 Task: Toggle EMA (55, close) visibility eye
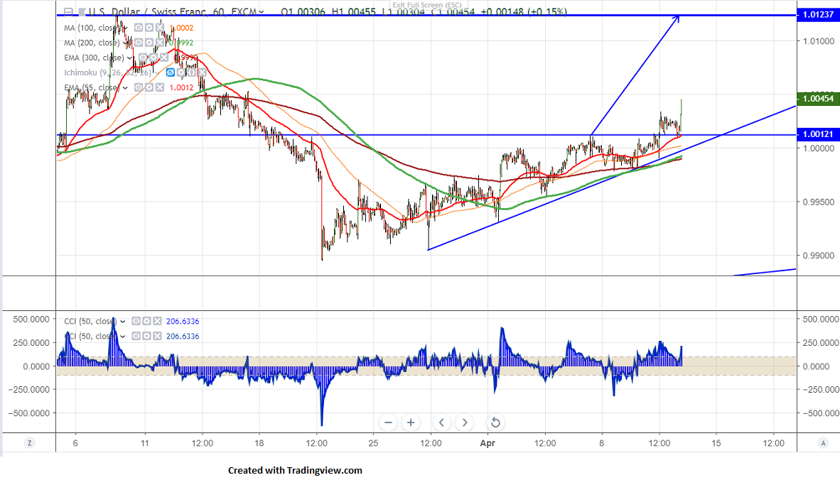pos(138,88)
